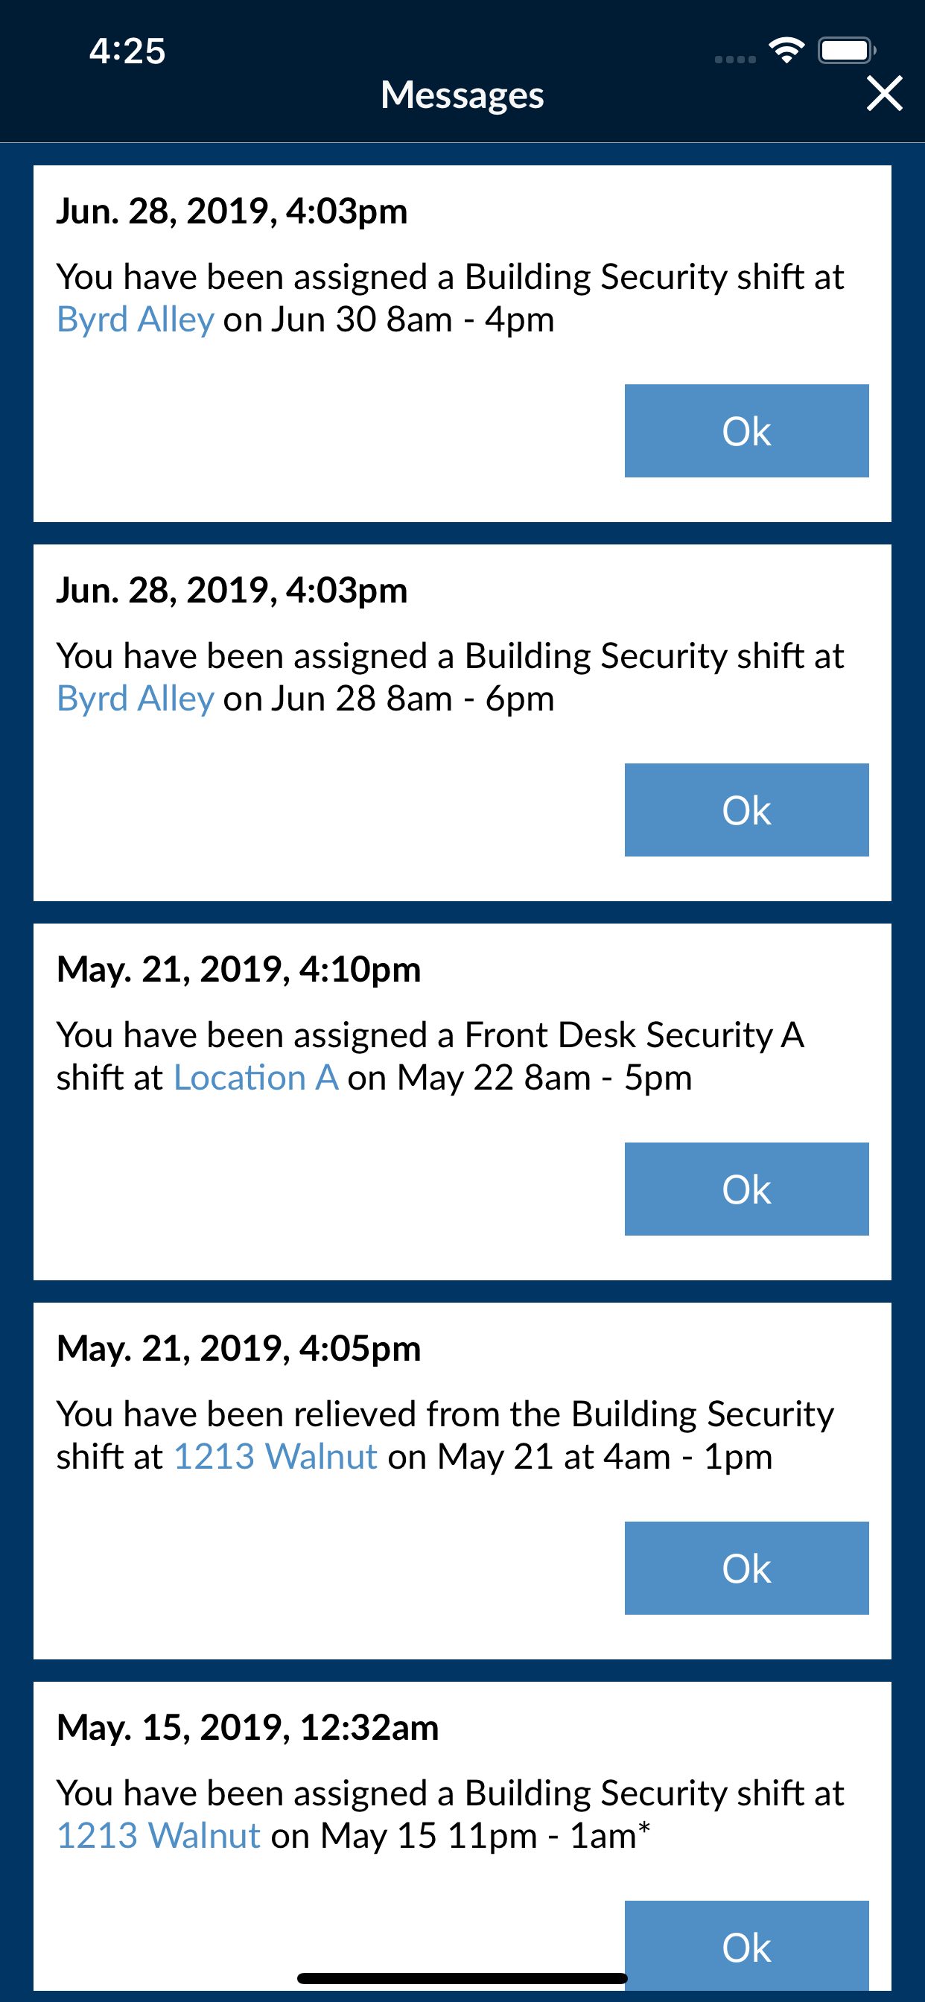This screenshot has width=925, height=2002.
Task: Open 1213 Walnut link in the relieved shift message
Action: pyautogui.click(x=275, y=1458)
